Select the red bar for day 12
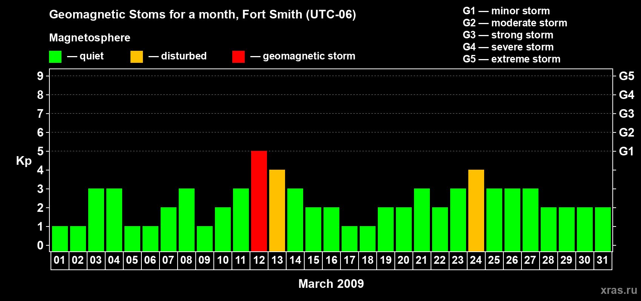 pyautogui.click(x=259, y=201)
